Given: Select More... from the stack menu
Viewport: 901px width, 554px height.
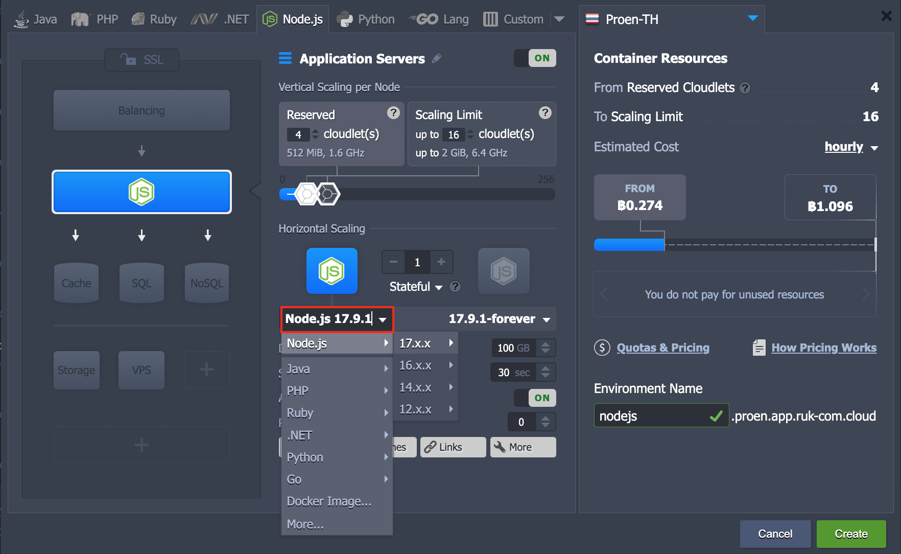Looking at the screenshot, I should pyautogui.click(x=337, y=524).
